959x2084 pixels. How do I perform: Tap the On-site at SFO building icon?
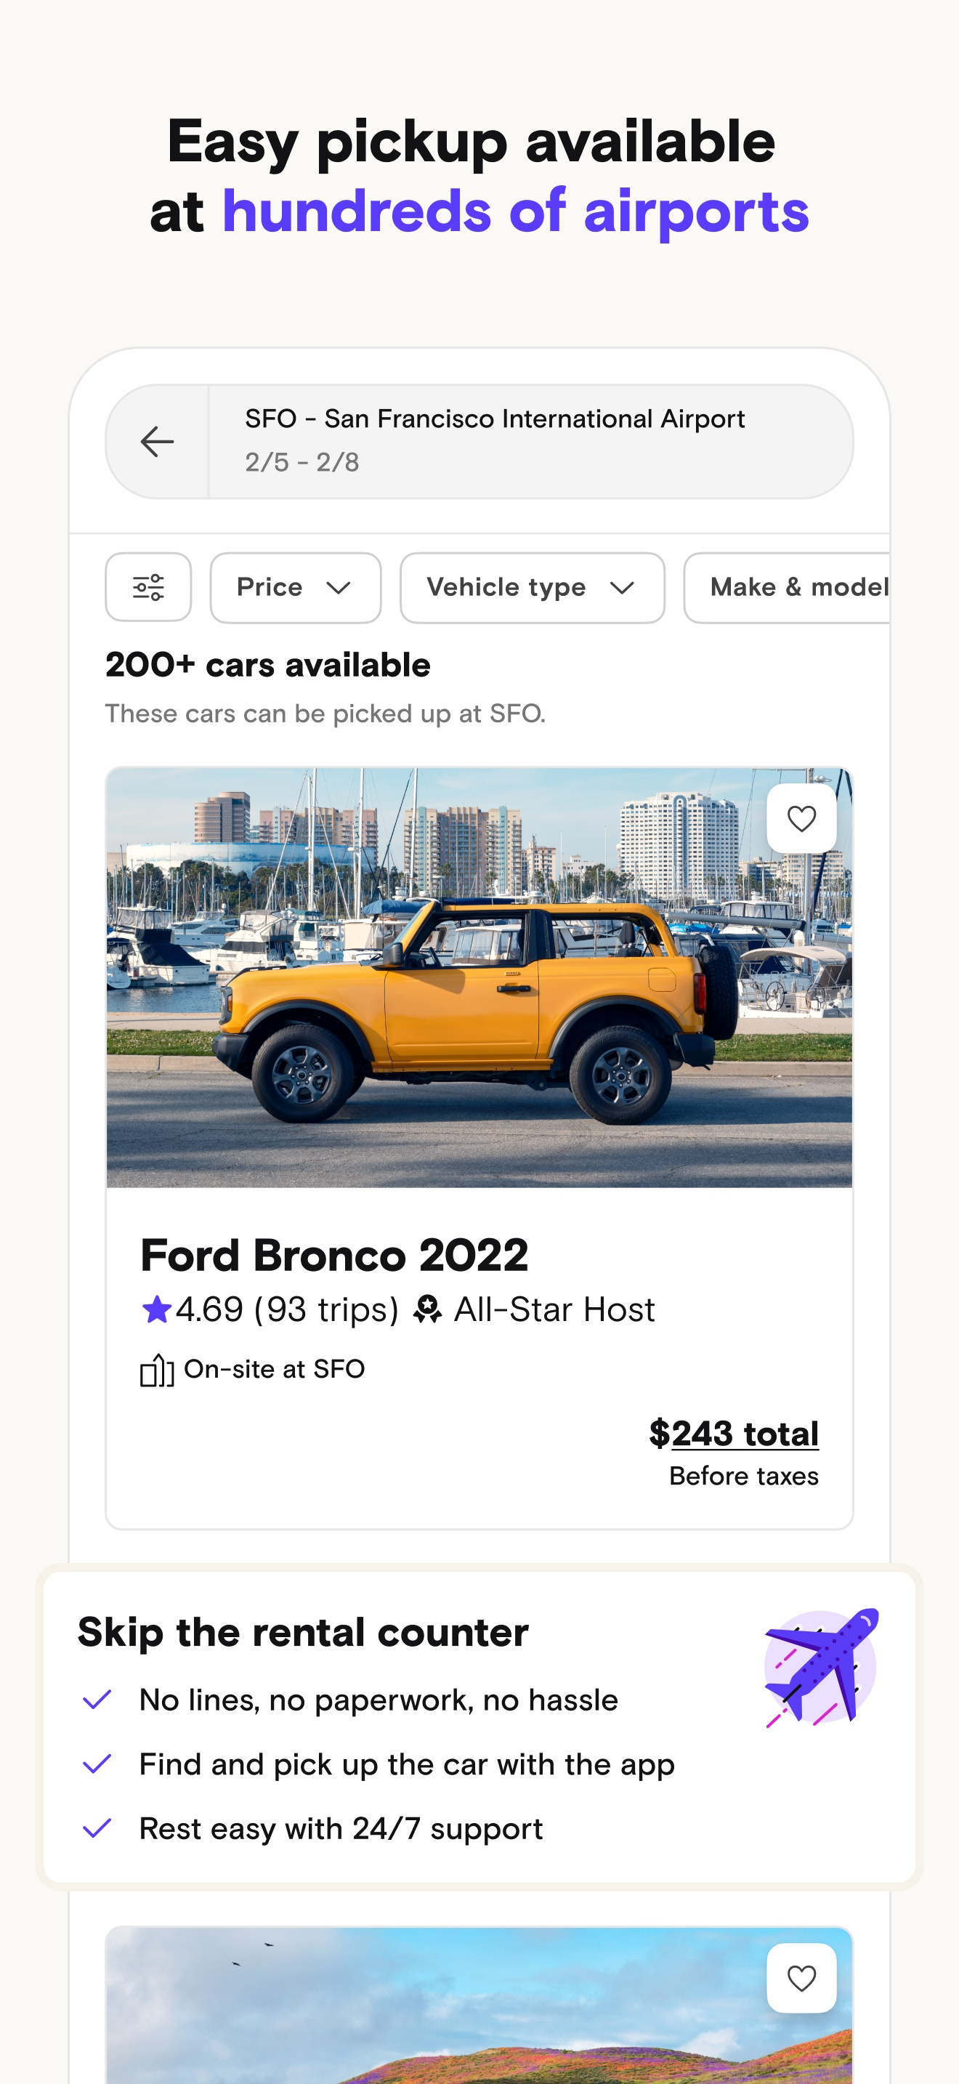pos(157,1370)
